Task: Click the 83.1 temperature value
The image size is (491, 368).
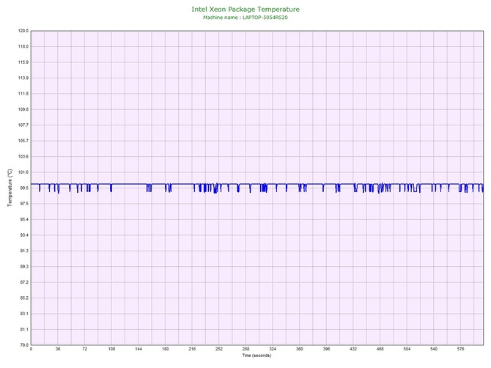Action: click(24, 314)
